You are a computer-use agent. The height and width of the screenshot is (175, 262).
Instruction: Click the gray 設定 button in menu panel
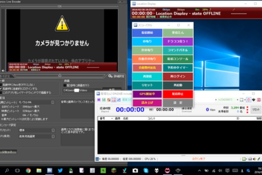(178, 103)
